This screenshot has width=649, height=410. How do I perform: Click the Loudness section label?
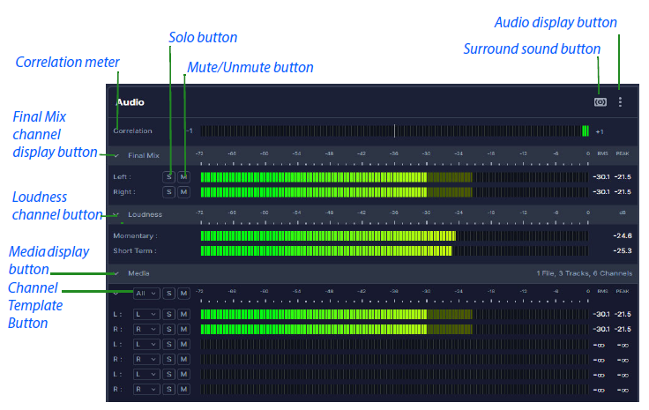click(x=145, y=214)
